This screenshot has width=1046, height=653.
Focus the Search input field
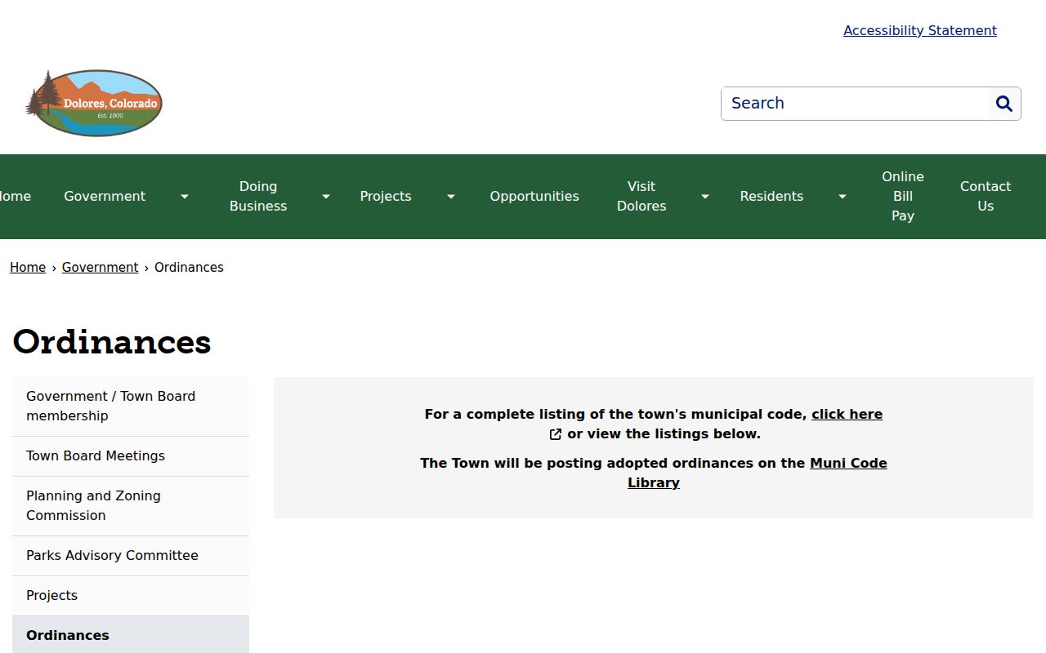coord(855,104)
